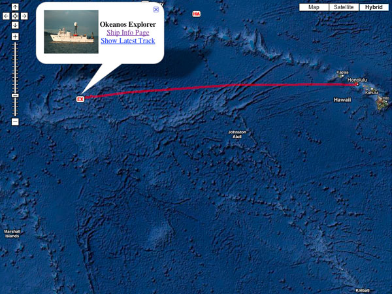
Task: Switch to Map view
Action: pos(314,7)
